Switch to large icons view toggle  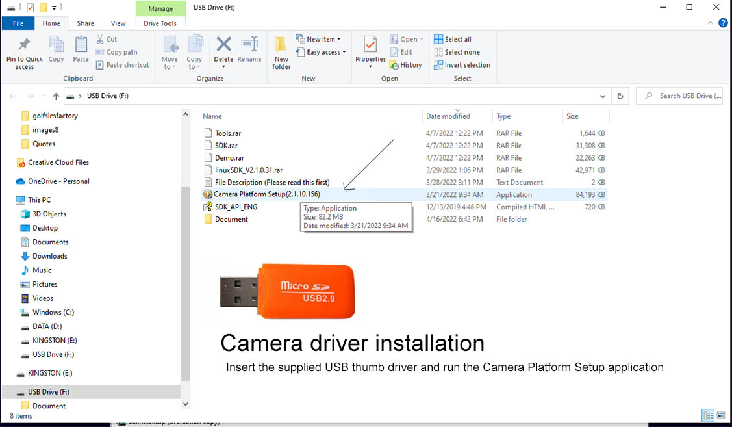(x=722, y=415)
